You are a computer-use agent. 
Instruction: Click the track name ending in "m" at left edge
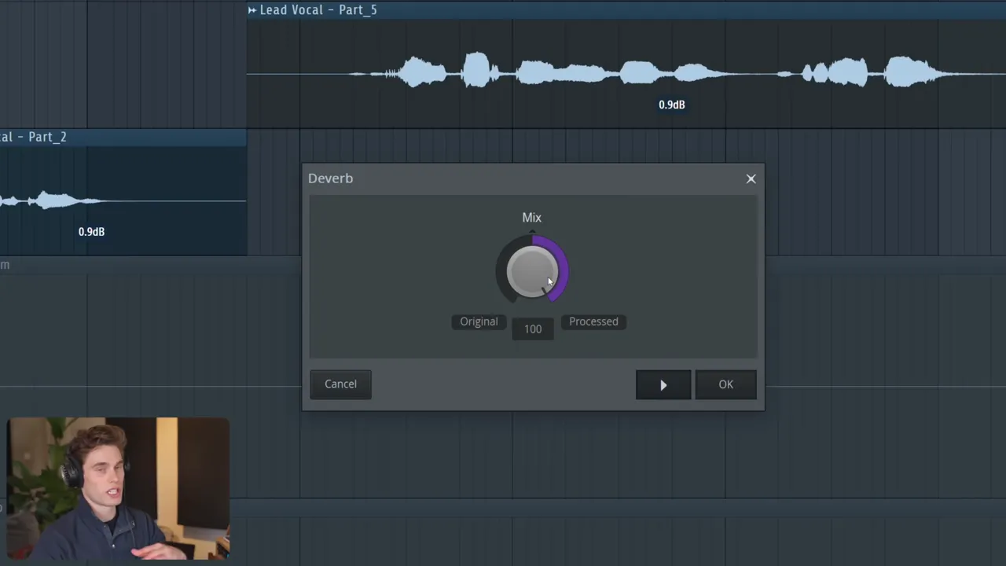5,265
